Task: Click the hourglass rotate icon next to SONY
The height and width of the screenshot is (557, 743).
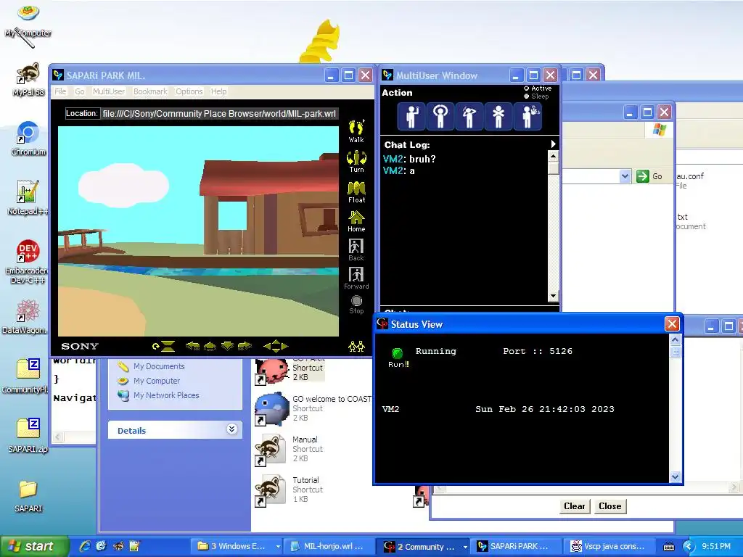Action: 163,346
